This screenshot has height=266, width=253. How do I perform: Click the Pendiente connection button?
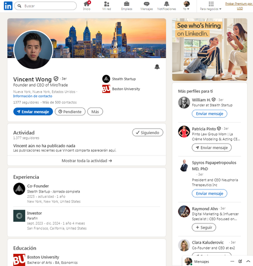coord(70,112)
